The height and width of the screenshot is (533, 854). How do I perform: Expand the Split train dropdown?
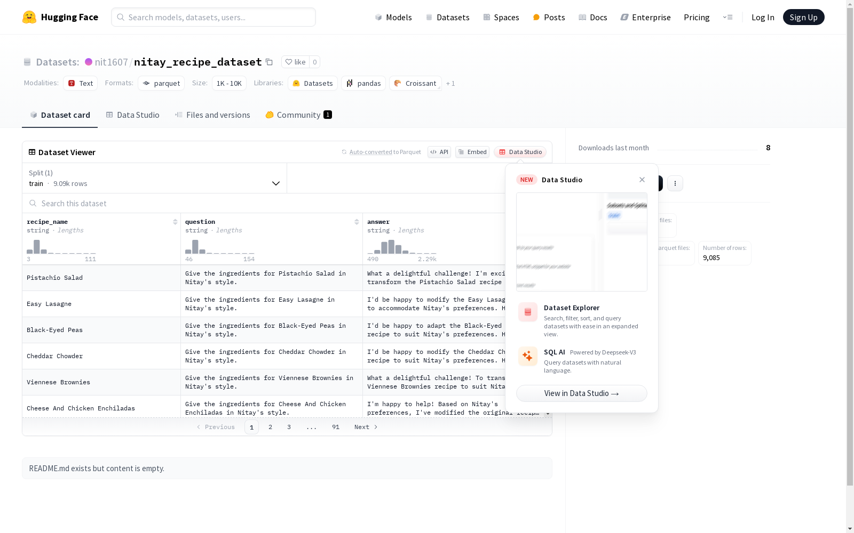click(155, 178)
